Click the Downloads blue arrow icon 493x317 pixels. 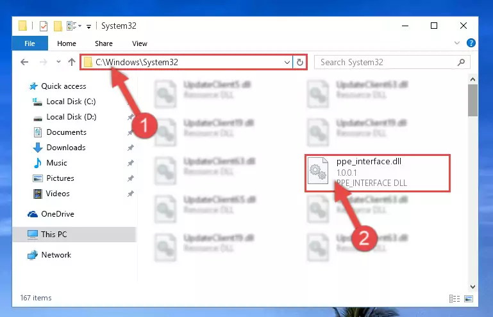click(x=38, y=148)
